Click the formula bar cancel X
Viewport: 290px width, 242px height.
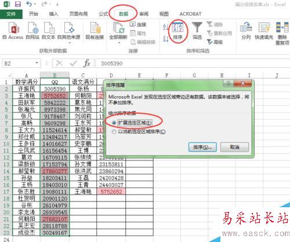[x=59, y=63]
